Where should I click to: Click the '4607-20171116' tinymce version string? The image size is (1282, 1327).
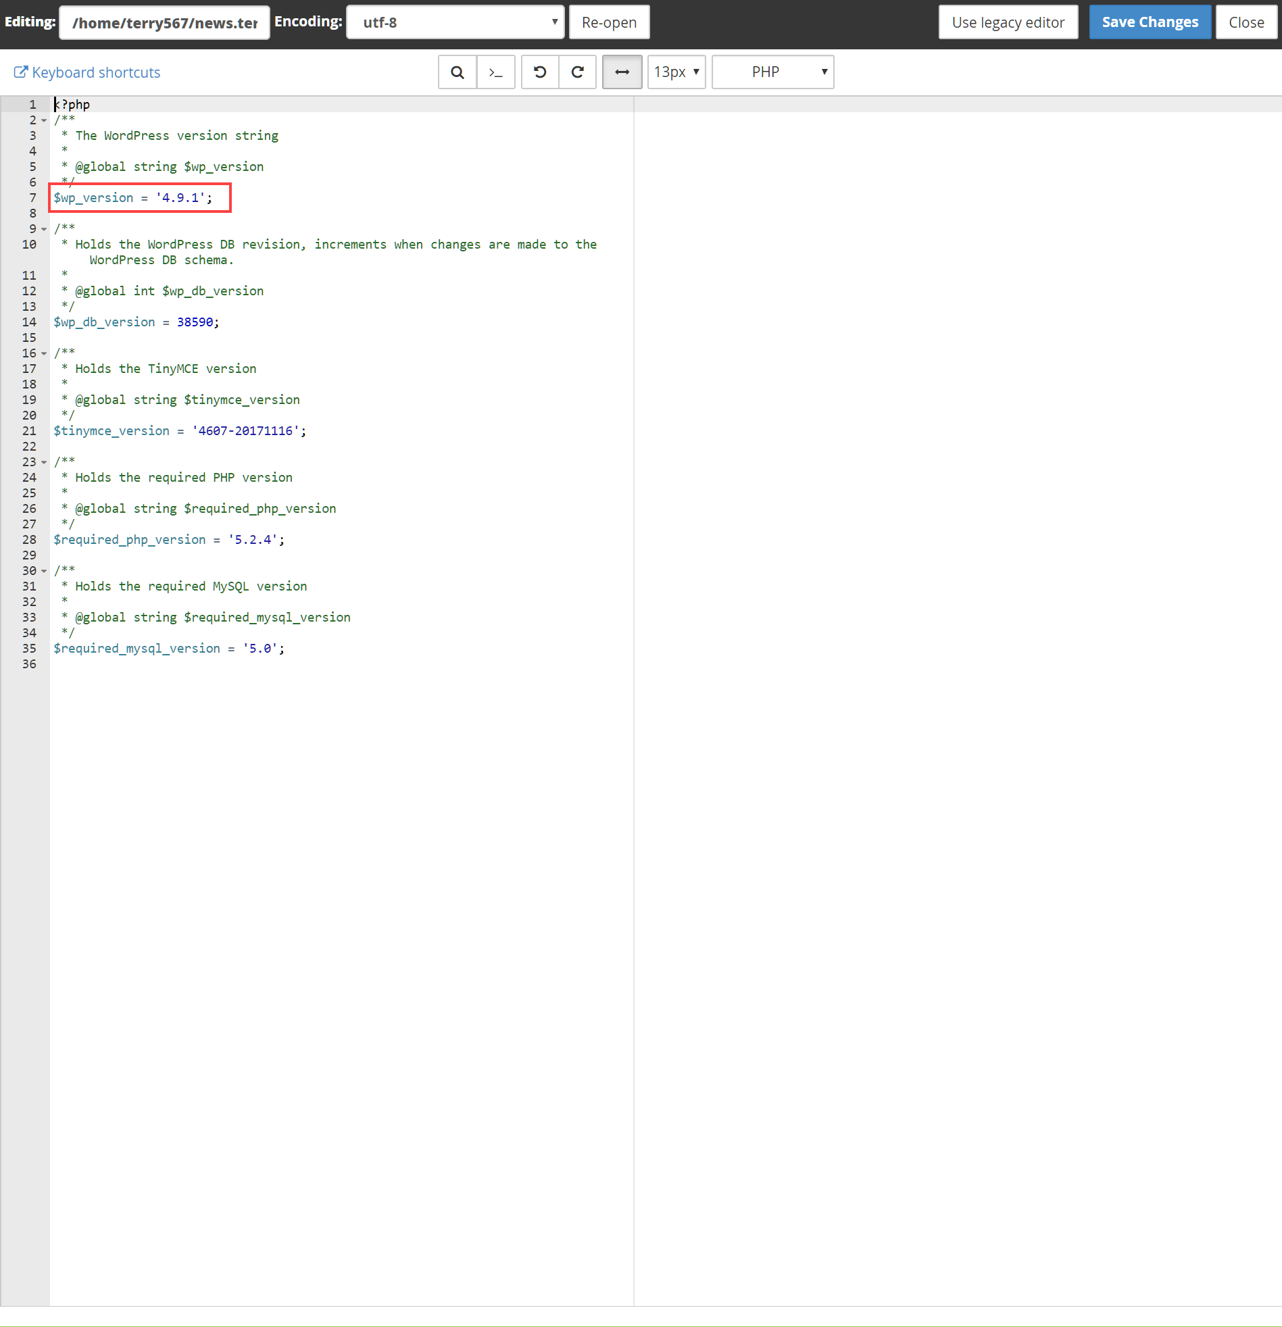[246, 430]
